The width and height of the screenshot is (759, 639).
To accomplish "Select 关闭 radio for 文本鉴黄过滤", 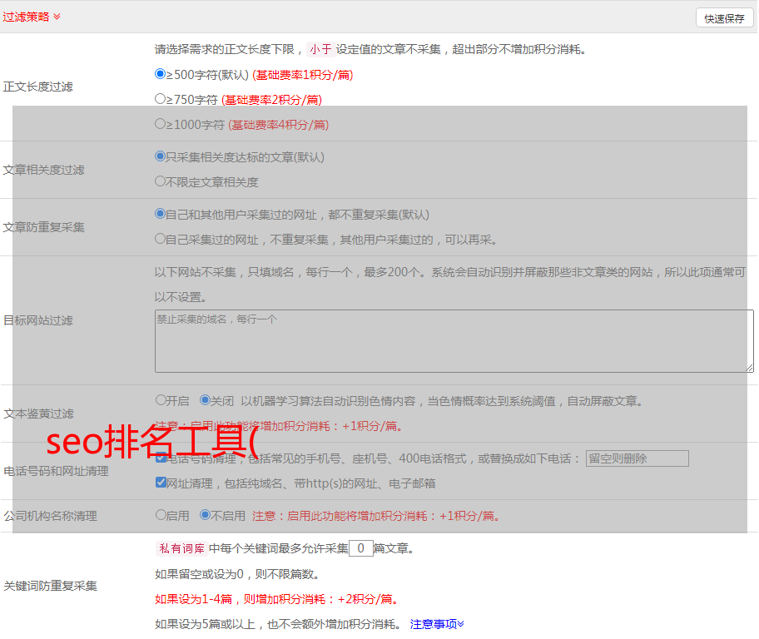I will [x=205, y=400].
